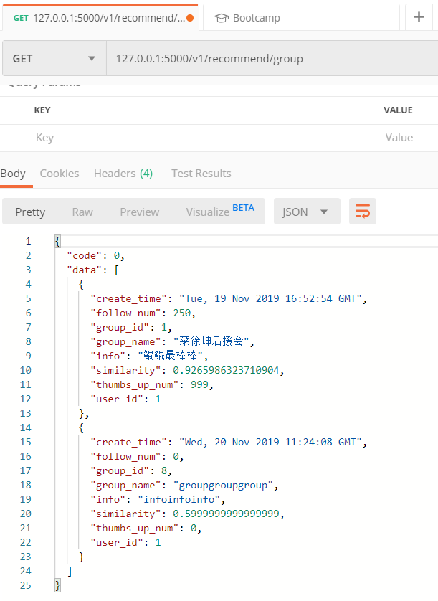Switch to the response Body tab
This screenshot has width=438, height=601.
click(x=13, y=174)
